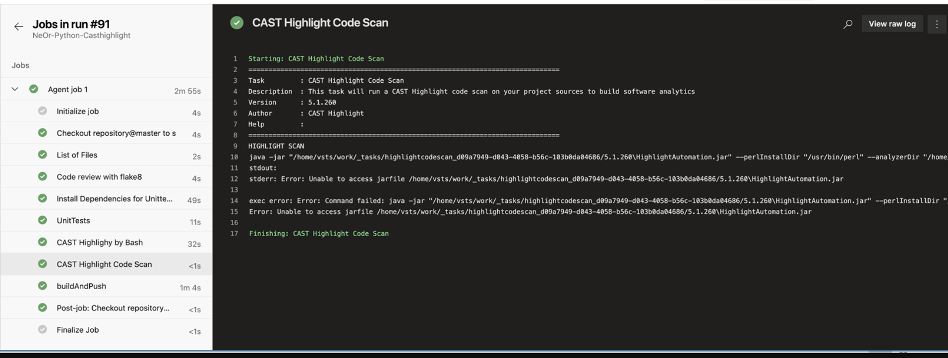The height and width of the screenshot is (358, 948).
Task: Click the 32s duration of CAST Highlighy by Bash
Action: pyautogui.click(x=194, y=244)
